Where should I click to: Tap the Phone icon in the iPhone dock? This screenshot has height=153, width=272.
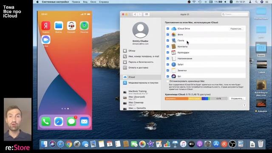[46, 122]
